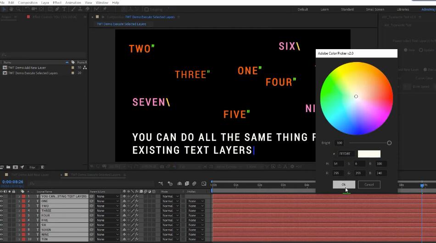Switch to the Standard workspace
Viewport: 436px width, 243px height.
click(x=347, y=10)
